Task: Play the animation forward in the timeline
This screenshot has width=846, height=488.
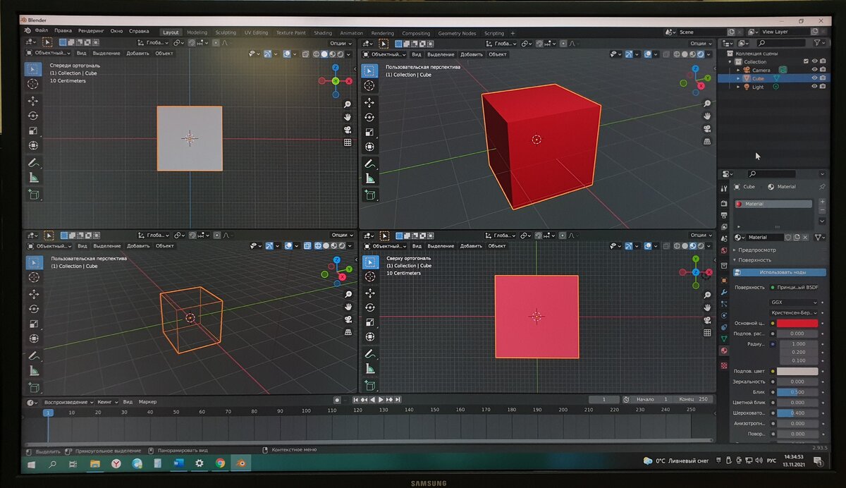Action: [x=381, y=400]
